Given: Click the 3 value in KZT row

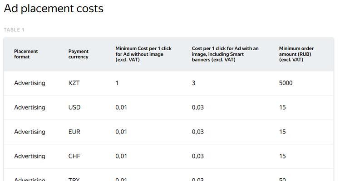Looking at the screenshot, I should click(194, 83).
